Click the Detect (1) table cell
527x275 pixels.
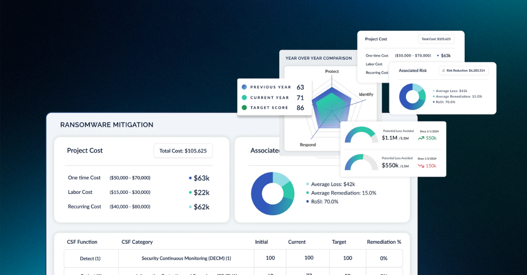coord(91,258)
